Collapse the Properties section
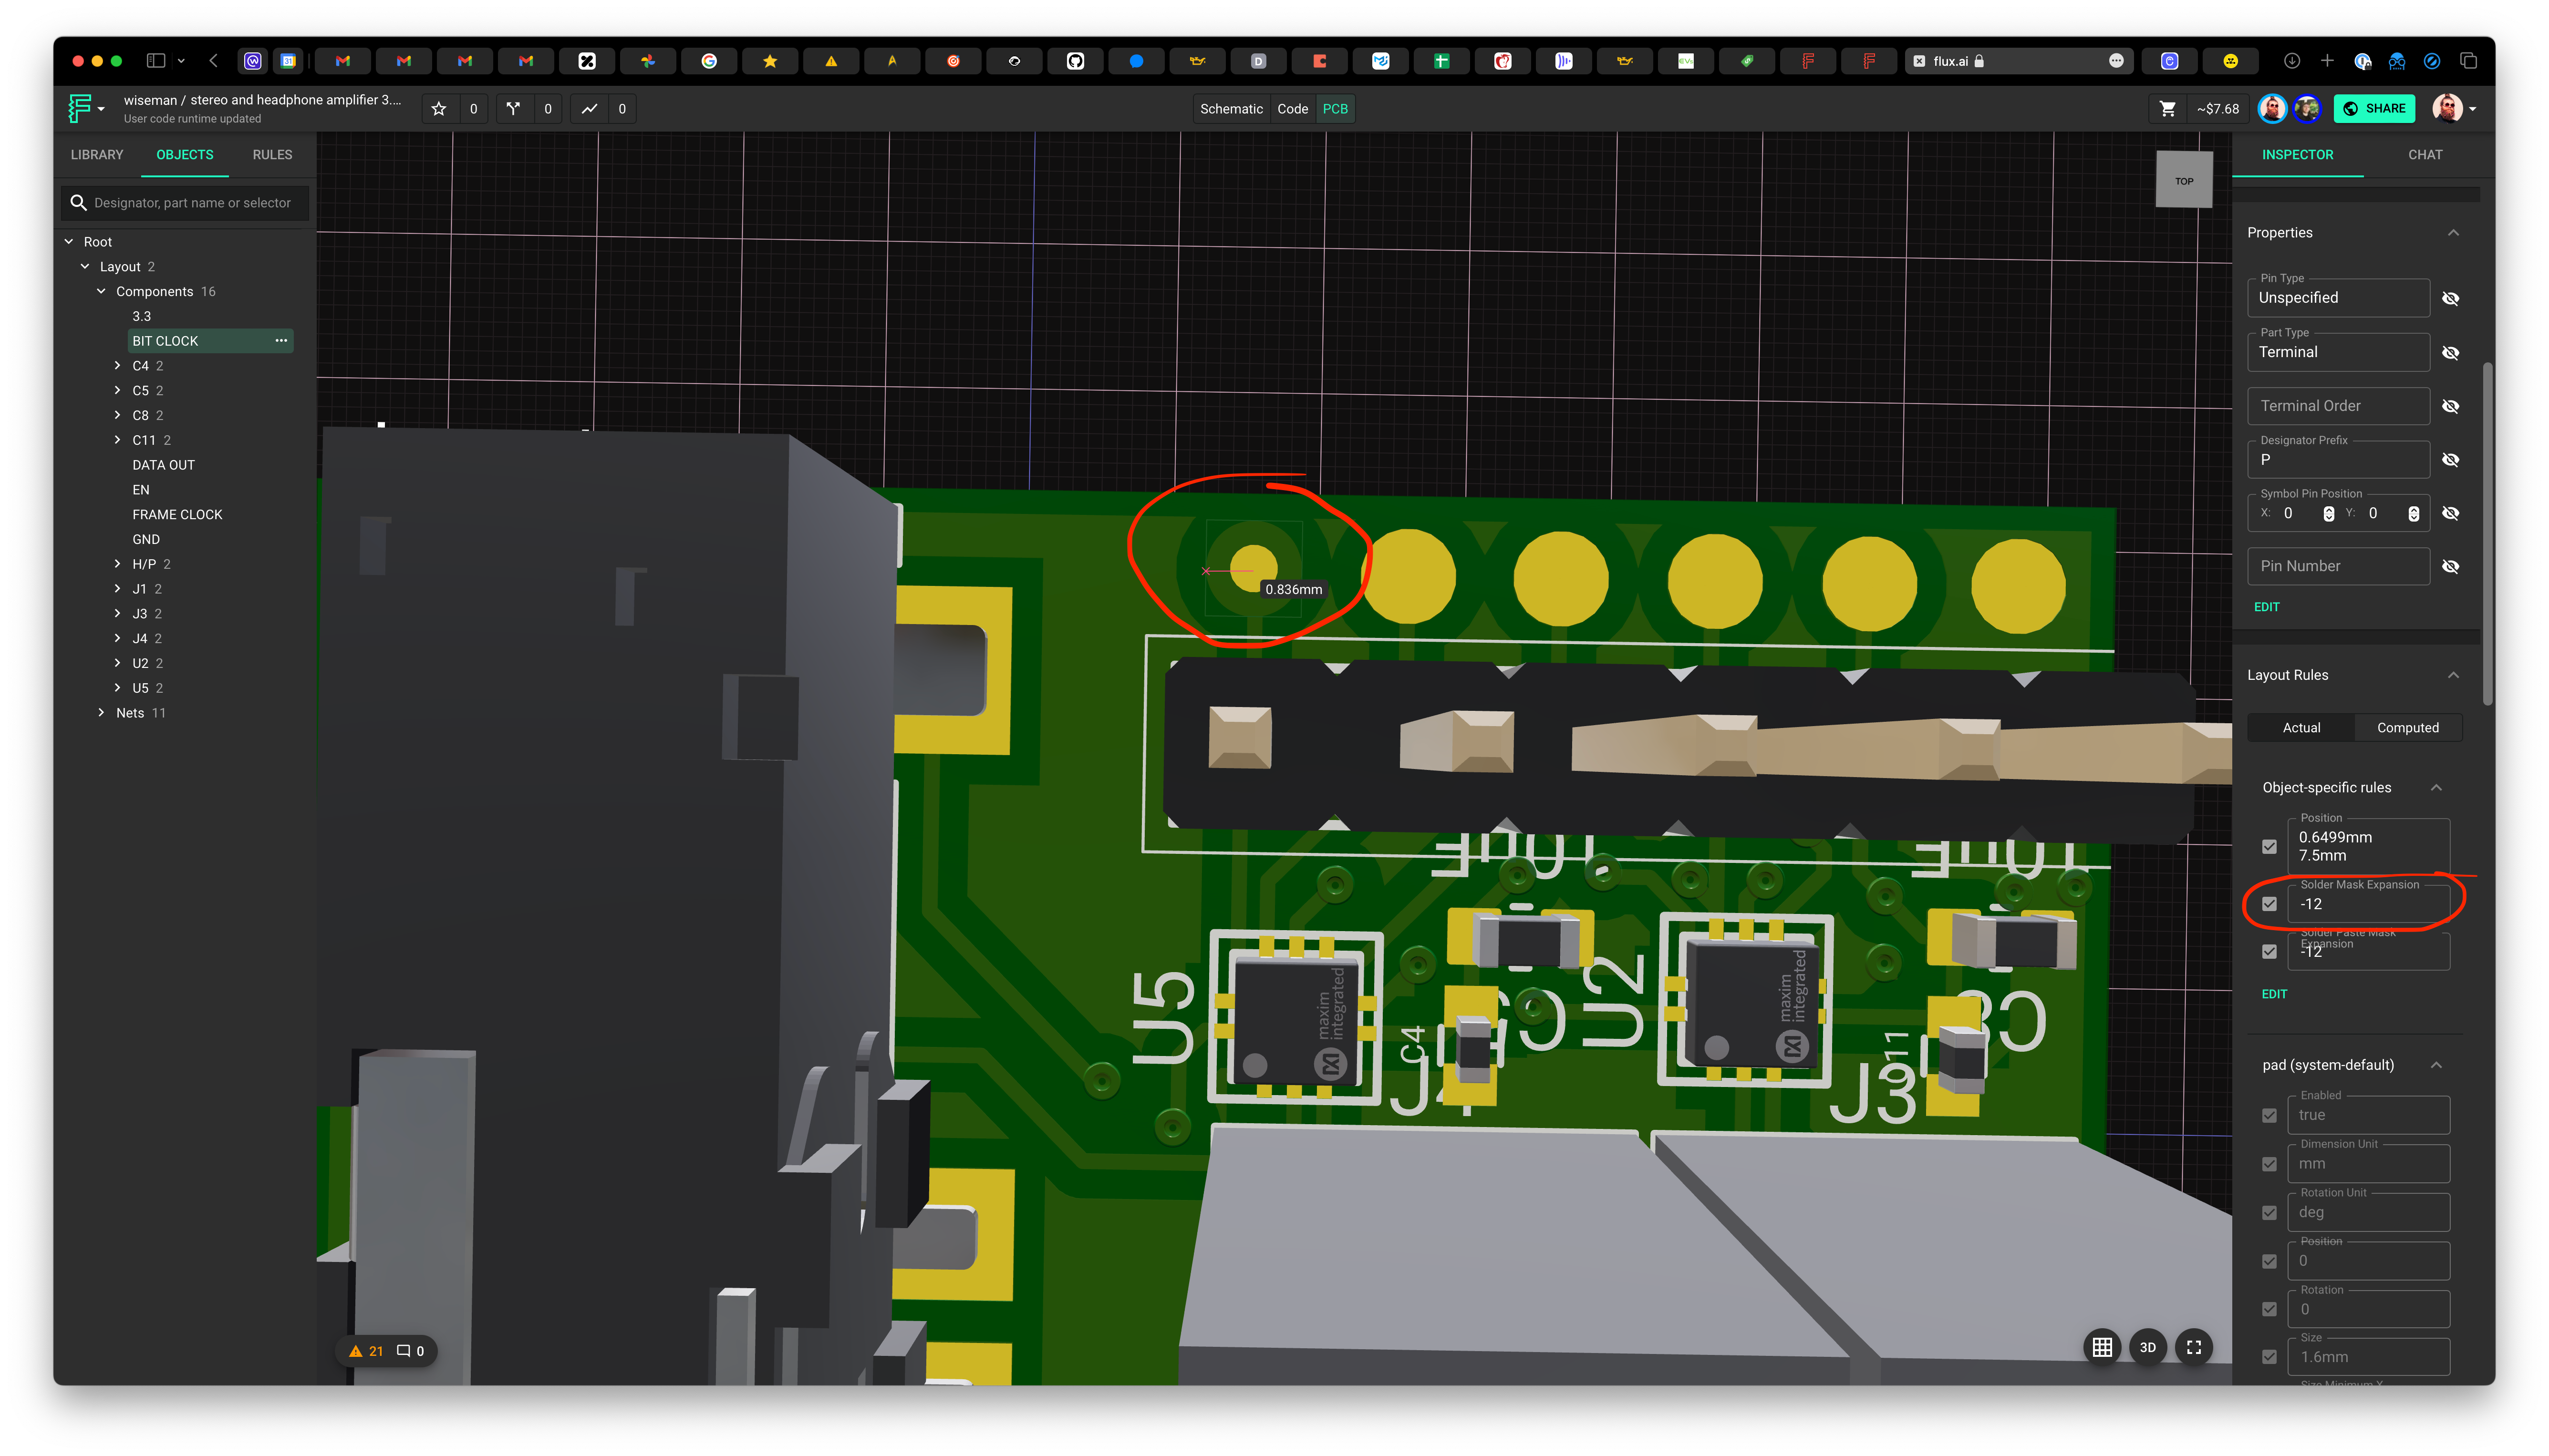 pos(2452,233)
